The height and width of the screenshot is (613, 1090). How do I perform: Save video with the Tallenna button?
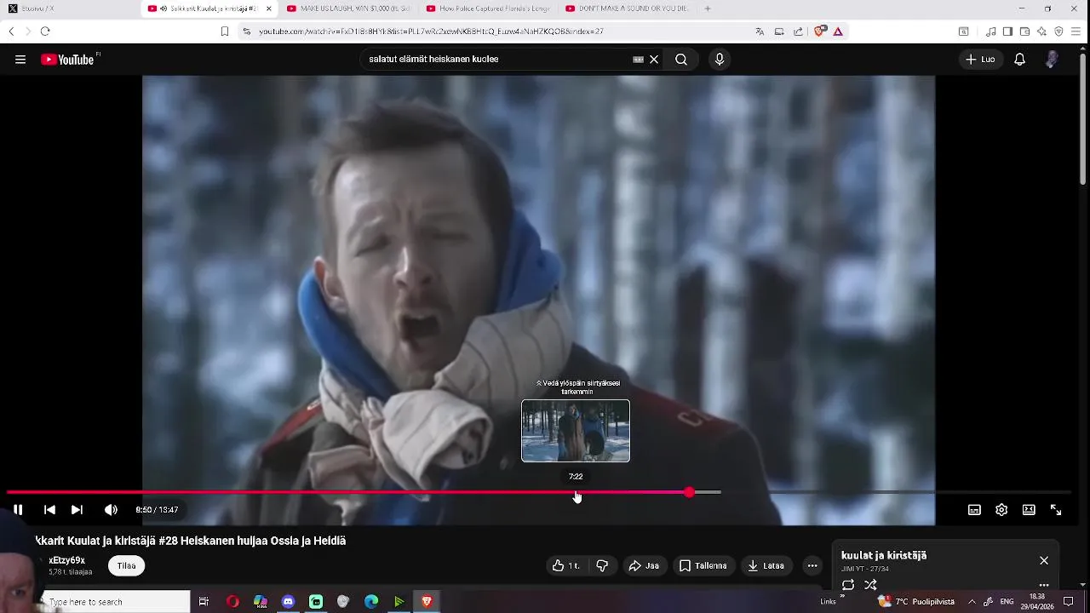coord(703,565)
